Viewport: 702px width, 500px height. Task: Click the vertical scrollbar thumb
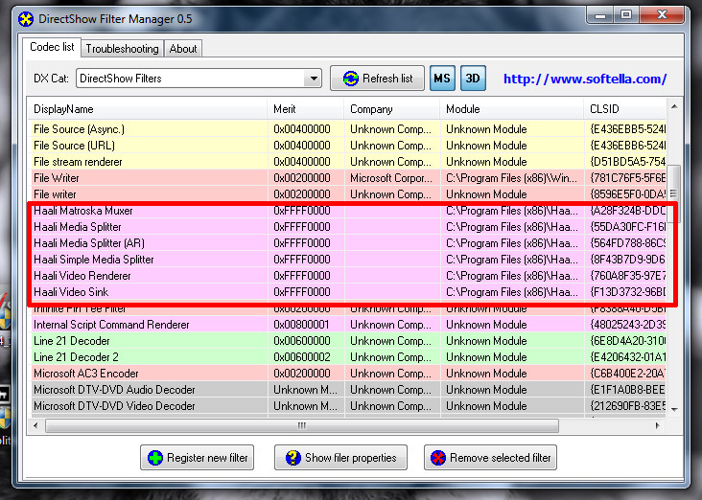click(x=674, y=193)
